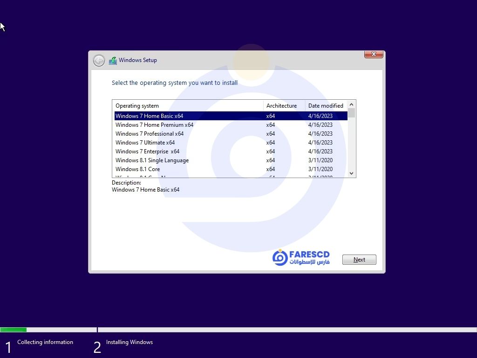The image size is (477, 358).
Task: Click the Date modified column header
Action: [327, 106]
